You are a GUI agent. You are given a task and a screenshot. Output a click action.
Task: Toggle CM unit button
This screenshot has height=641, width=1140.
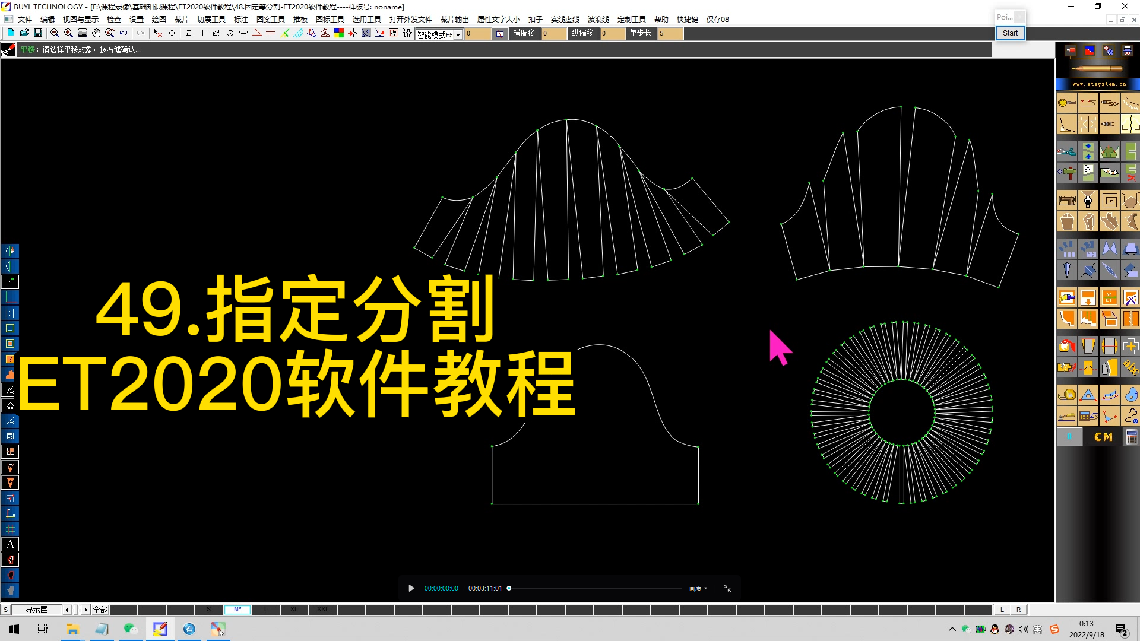(1103, 437)
